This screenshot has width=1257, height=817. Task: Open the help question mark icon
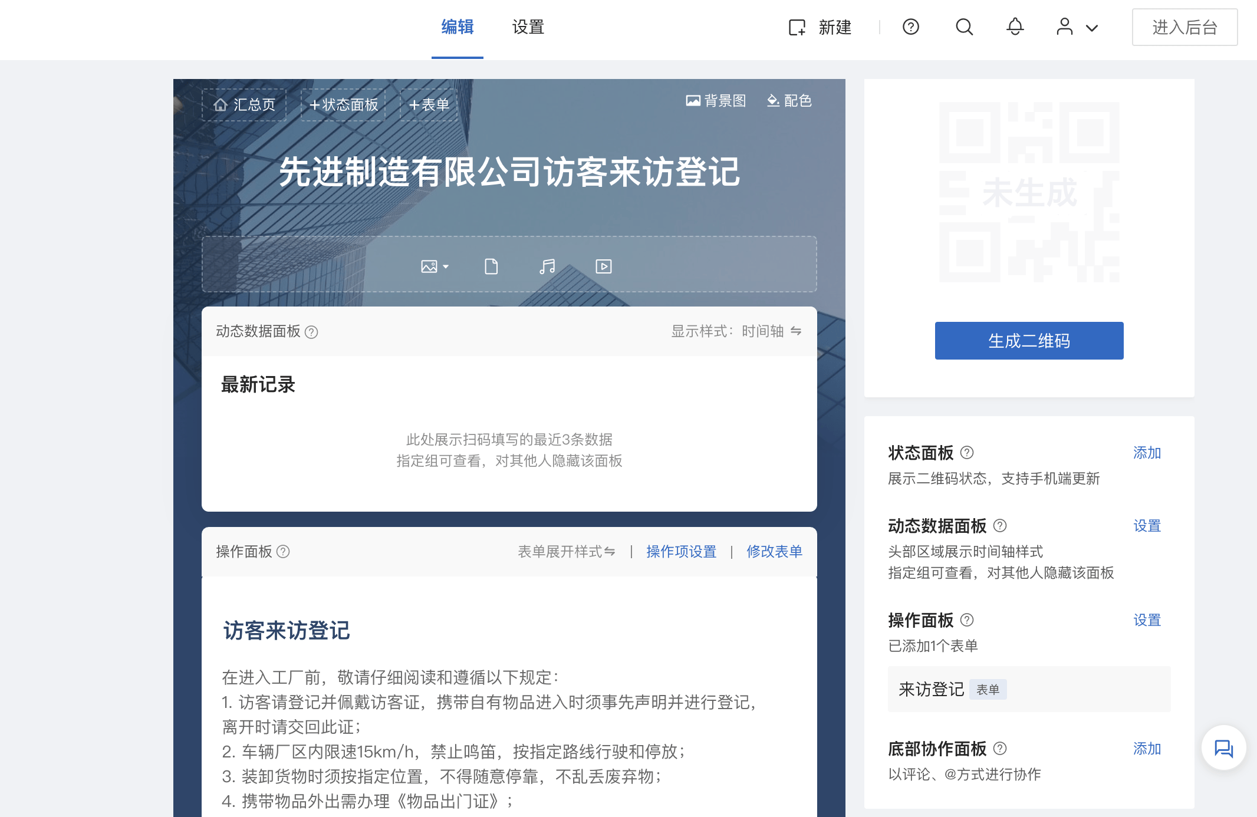(911, 27)
